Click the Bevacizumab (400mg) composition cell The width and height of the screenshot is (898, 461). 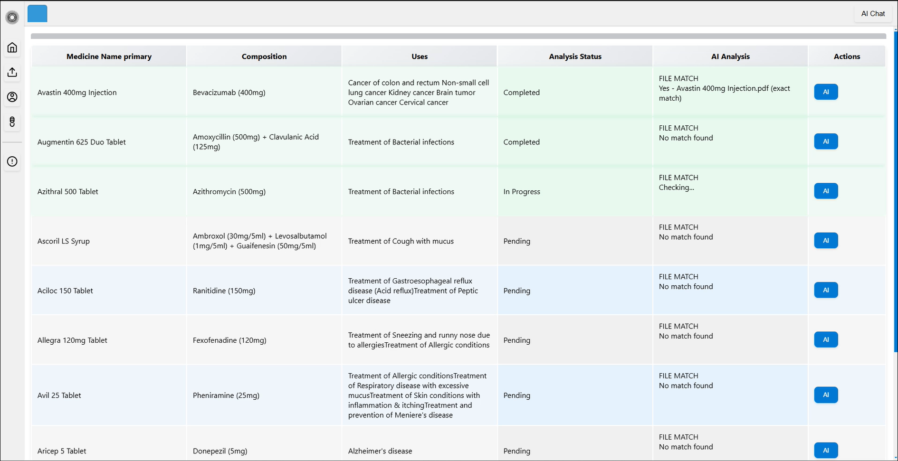pyautogui.click(x=264, y=93)
